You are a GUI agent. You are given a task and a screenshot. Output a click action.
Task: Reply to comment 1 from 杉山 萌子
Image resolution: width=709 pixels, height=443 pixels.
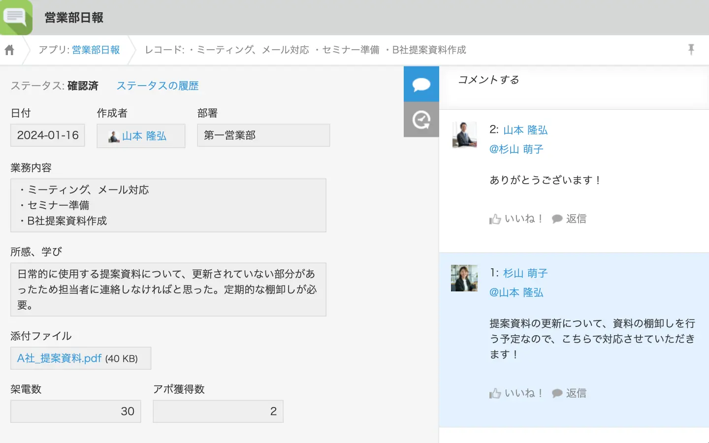pos(570,393)
